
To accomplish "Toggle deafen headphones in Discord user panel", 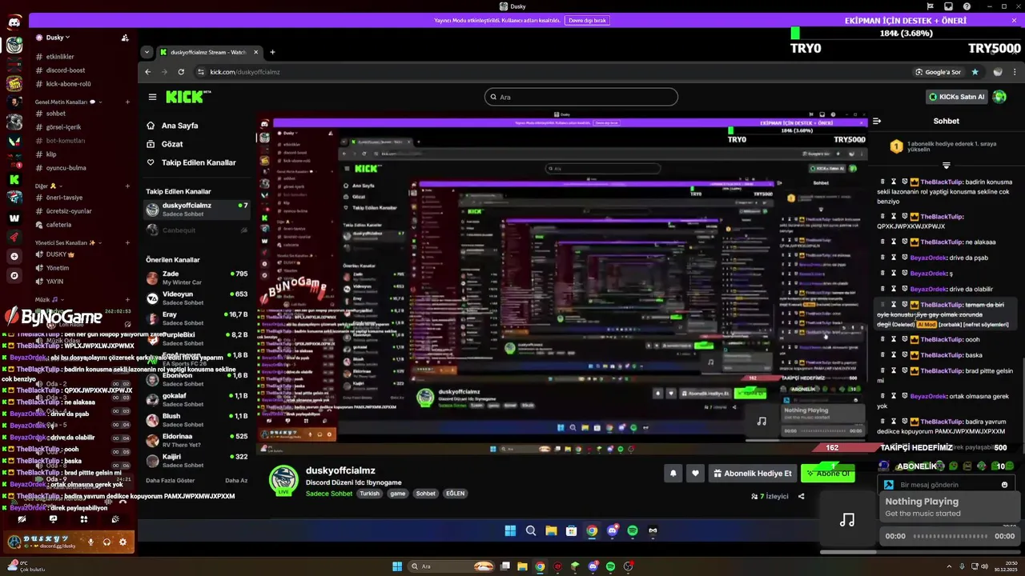I will [107, 542].
